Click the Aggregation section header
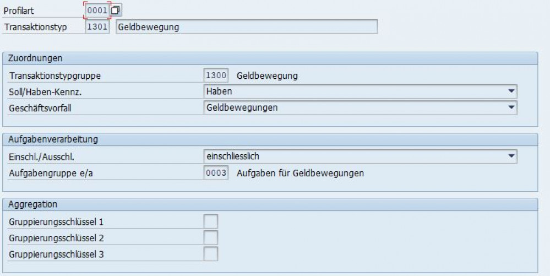The image size is (550, 276). (x=270, y=204)
